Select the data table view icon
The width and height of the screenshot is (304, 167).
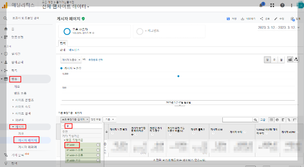[x=271, y=120]
